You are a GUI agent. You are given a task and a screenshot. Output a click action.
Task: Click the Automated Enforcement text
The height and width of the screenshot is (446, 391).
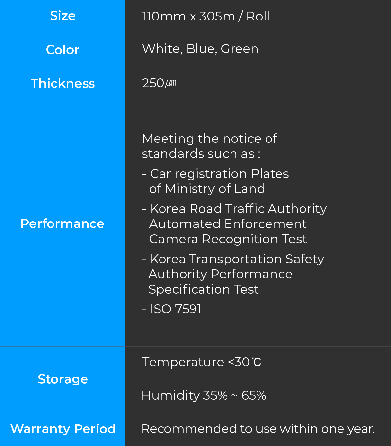(x=228, y=224)
